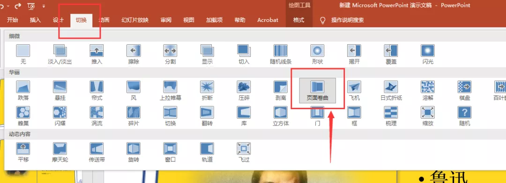The width and height of the screenshot is (506, 183).
Task: Open the 加载项 Add-ins tab
Action: click(x=214, y=20)
